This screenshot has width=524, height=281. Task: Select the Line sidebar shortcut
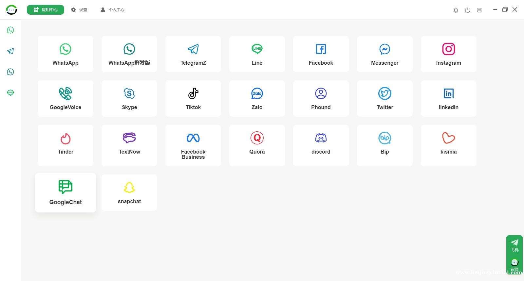[x=10, y=93]
